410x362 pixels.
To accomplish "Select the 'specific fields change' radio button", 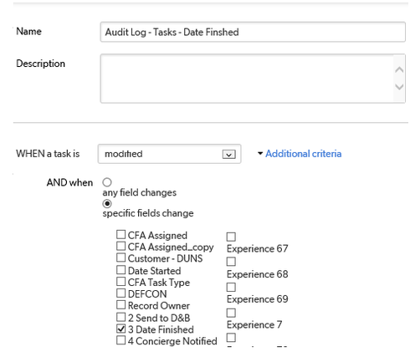I will [107, 204].
